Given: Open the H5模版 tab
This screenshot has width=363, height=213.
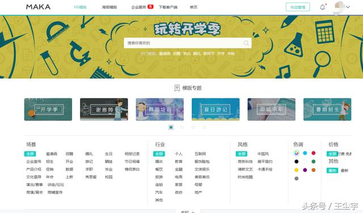Looking at the screenshot, I should coord(80,7).
